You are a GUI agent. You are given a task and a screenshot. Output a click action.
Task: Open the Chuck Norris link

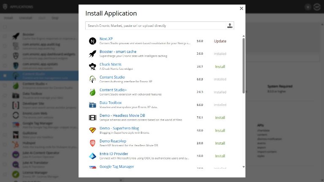[111, 64]
